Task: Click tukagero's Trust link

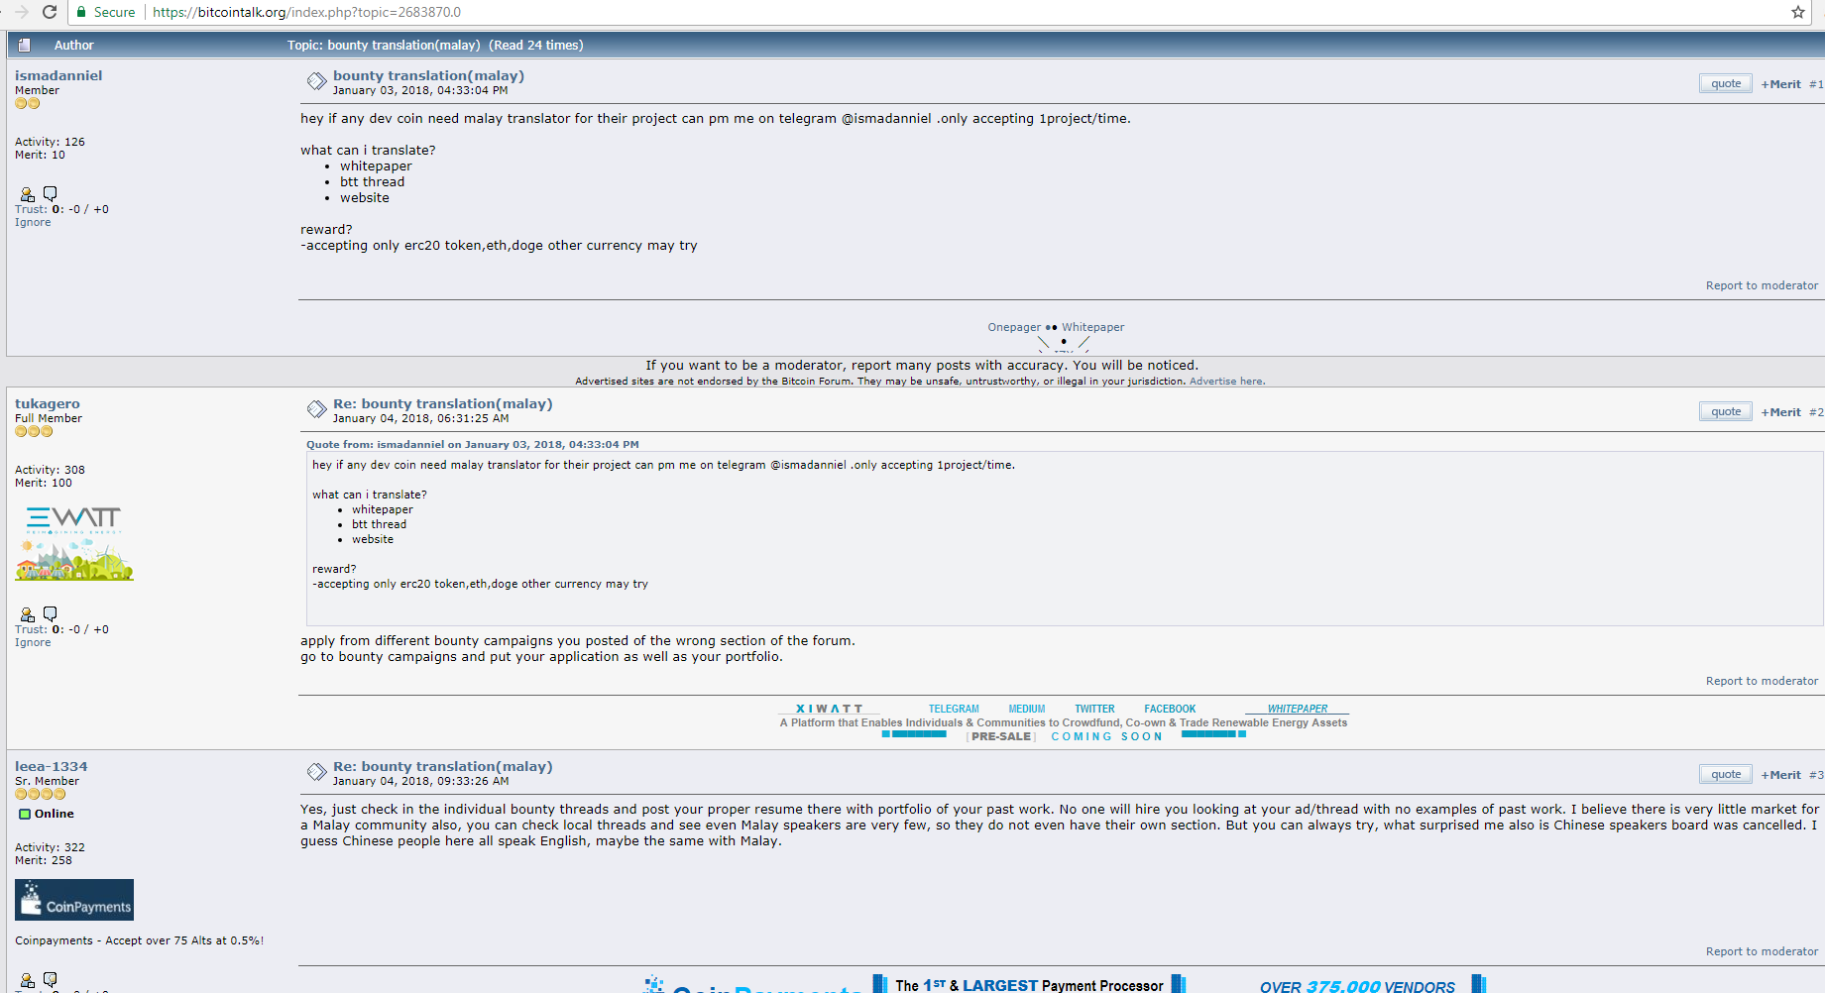Action: (31, 629)
